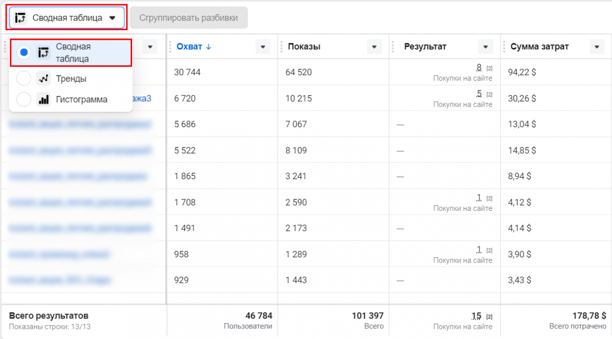The height and width of the screenshot is (339, 612).
Task: Click the Показы column drag handle
Action: [281, 46]
